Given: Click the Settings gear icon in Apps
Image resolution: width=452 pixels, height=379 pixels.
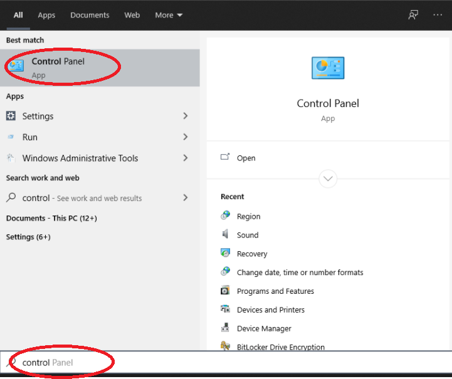Looking at the screenshot, I should [x=11, y=116].
